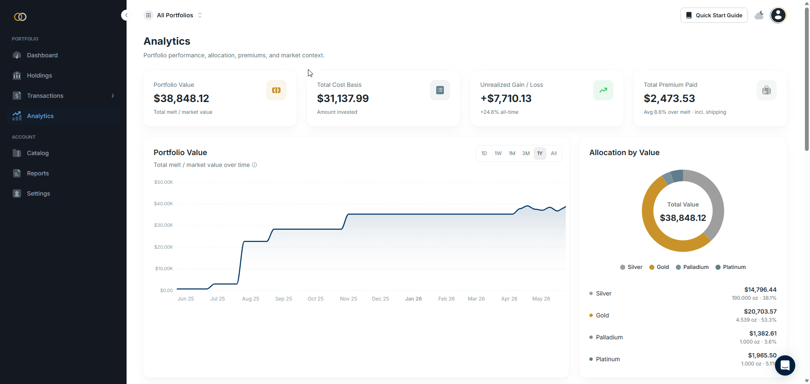
Task: Toggle the theme cloud-moon icon
Action: (759, 15)
